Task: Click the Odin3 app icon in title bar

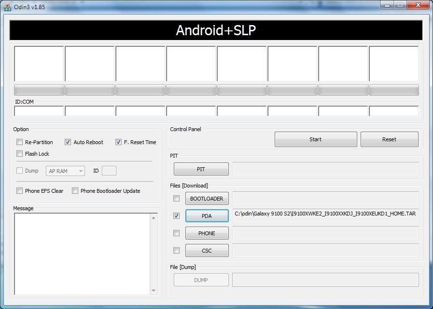Action: [x=7, y=7]
